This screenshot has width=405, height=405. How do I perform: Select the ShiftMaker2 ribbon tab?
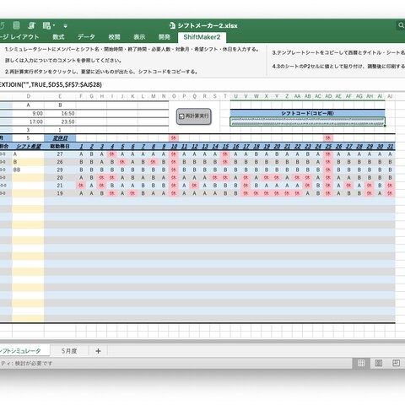202,37
